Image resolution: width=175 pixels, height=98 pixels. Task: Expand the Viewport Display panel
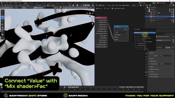154,74
